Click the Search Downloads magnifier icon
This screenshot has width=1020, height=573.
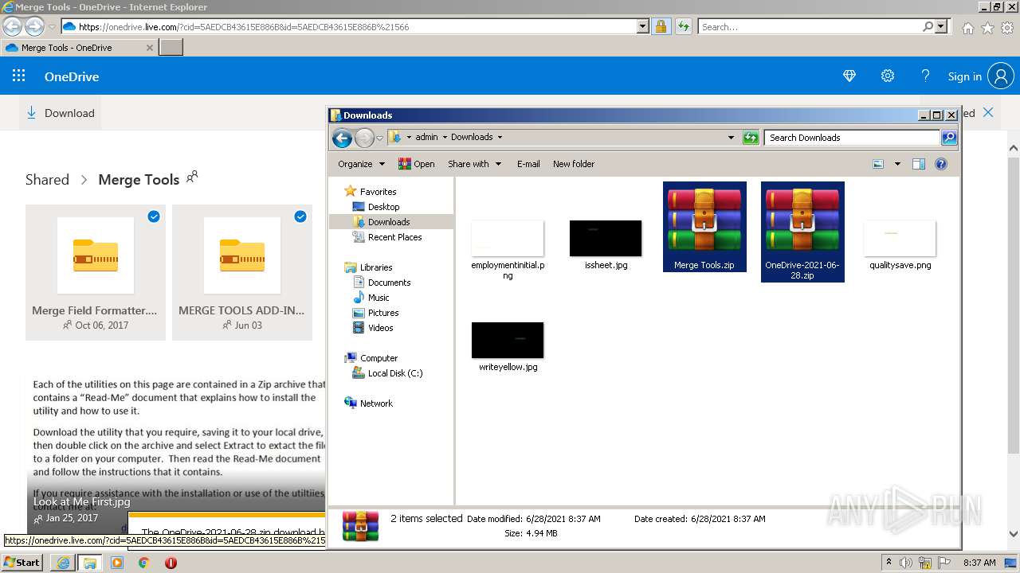pyautogui.click(x=948, y=138)
